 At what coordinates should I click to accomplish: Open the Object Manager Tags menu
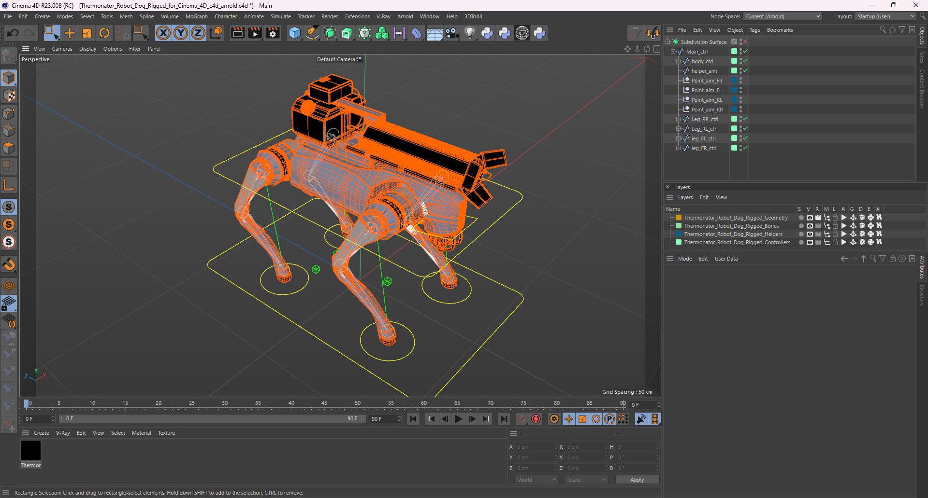[754, 30]
